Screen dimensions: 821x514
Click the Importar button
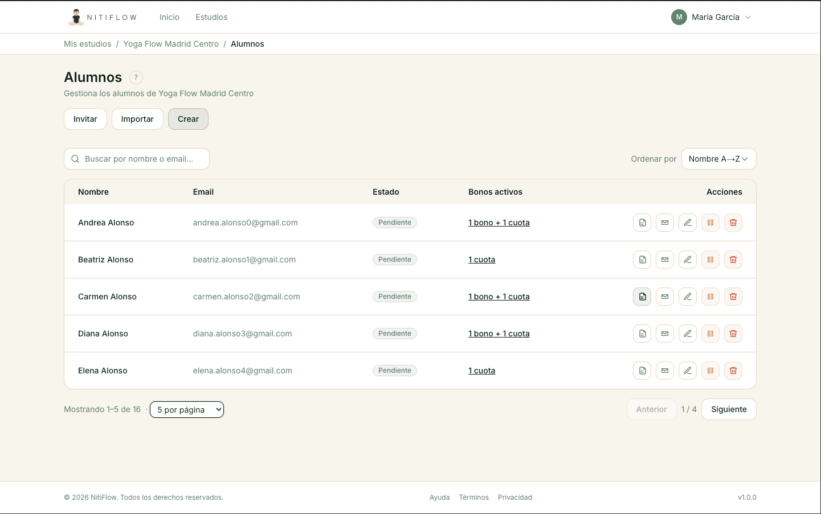click(137, 119)
